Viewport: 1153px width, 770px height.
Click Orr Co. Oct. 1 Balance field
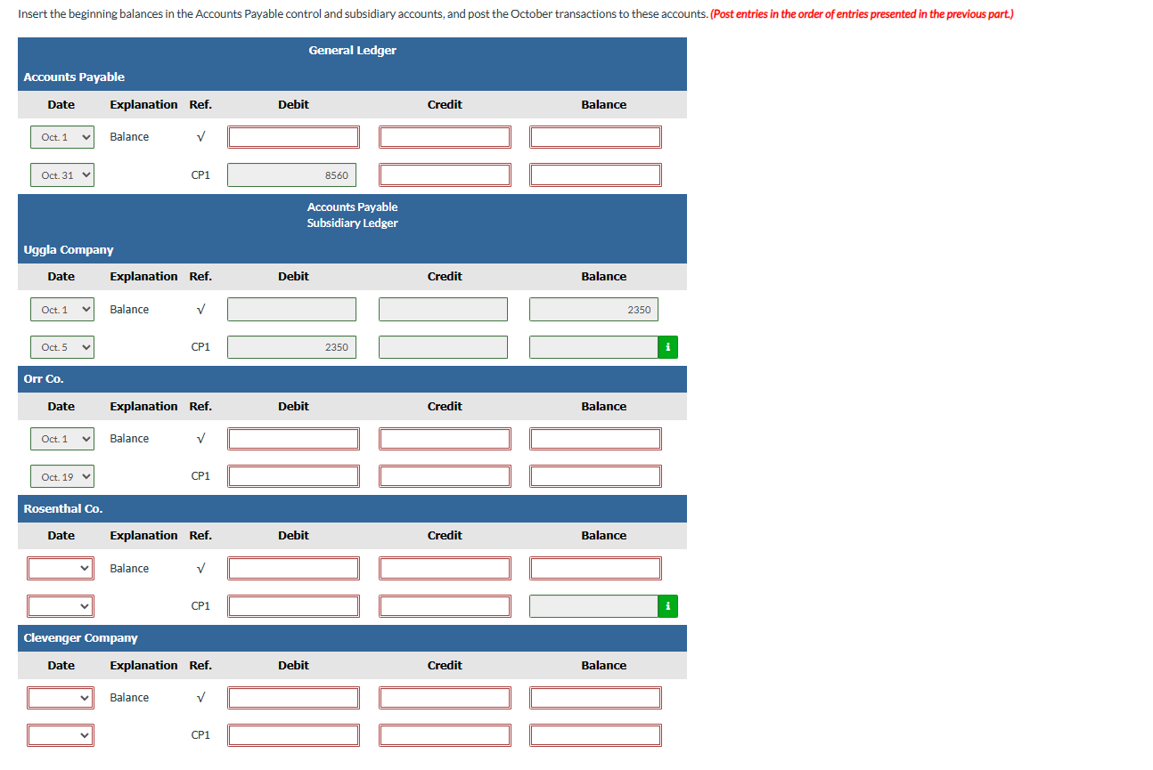pos(595,439)
